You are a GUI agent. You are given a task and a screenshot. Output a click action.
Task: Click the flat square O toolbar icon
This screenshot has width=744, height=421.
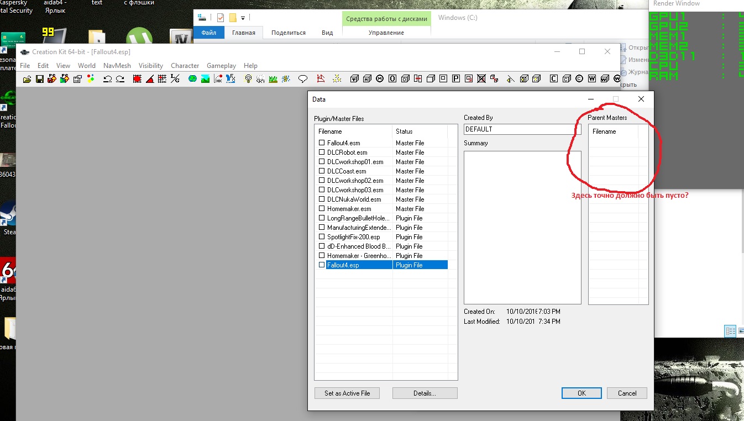tap(392, 79)
